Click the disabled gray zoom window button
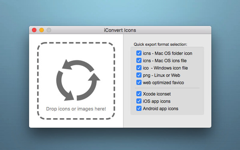Viewport: 240px width, 150px height. point(49,30)
